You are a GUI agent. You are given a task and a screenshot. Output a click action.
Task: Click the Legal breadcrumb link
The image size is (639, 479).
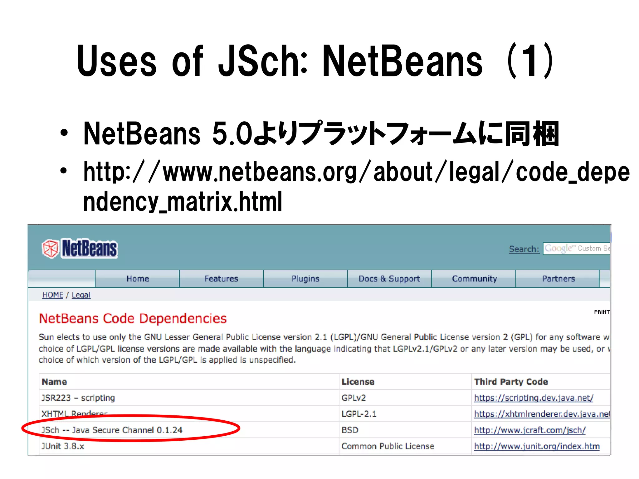pos(81,295)
